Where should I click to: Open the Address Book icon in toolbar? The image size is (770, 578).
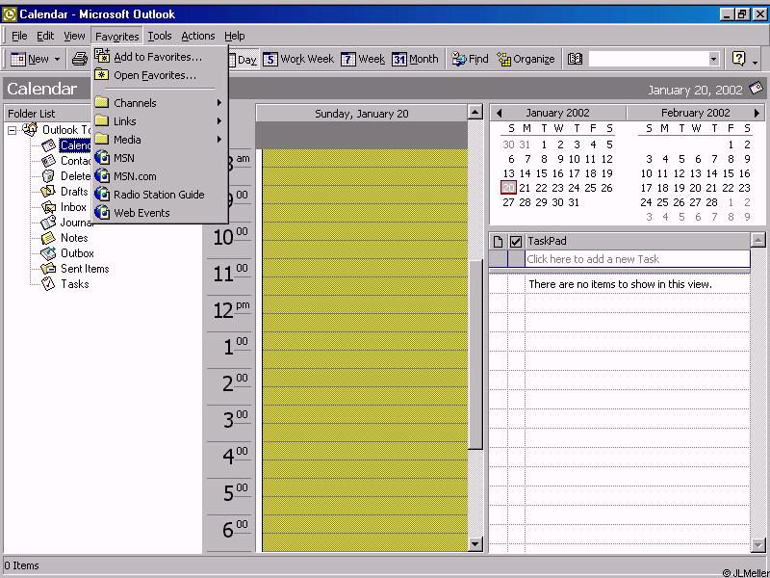(575, 60)
